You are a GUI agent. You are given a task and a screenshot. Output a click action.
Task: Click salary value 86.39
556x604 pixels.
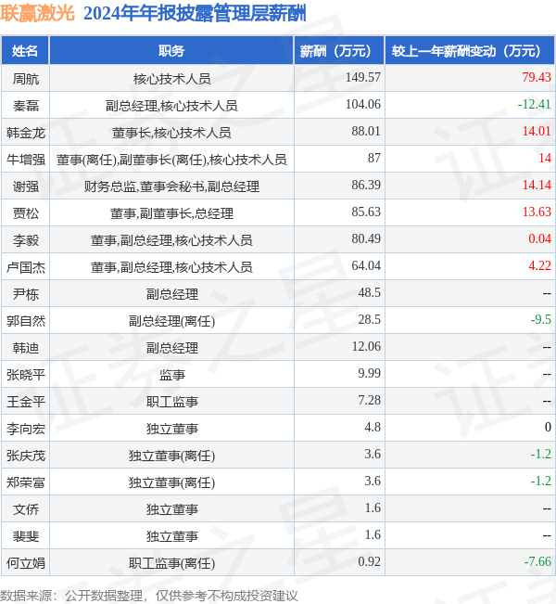click(366, 185)
